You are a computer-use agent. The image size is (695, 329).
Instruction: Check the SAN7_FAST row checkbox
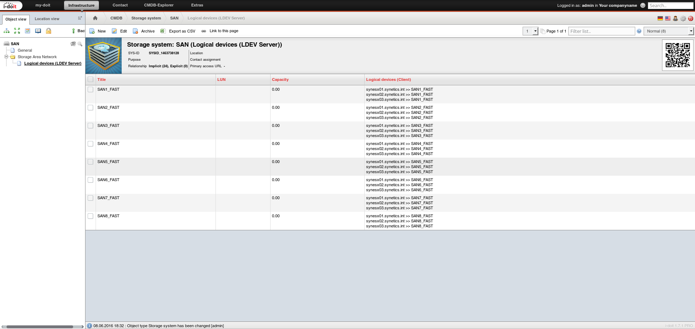[x=91, y=198]
